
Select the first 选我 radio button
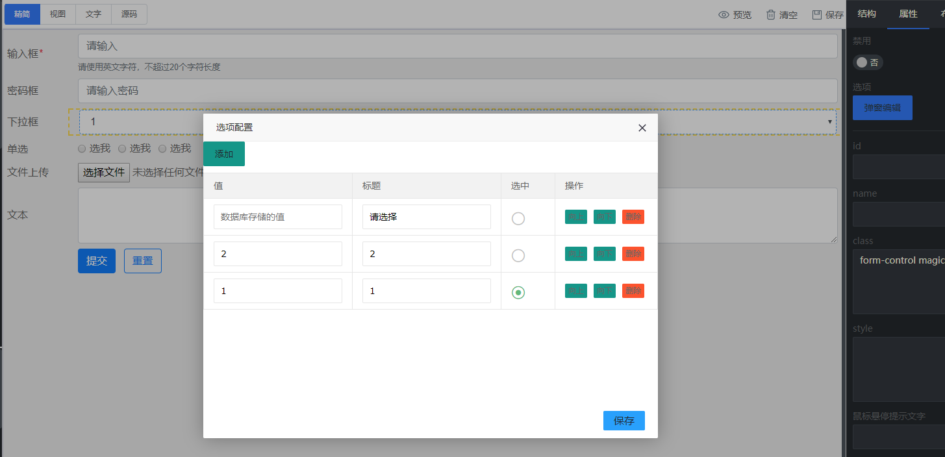[x=82, y=148]
